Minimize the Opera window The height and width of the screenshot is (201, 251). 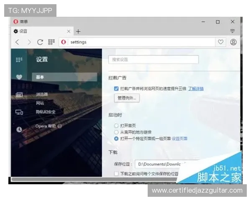pos(203,22)
